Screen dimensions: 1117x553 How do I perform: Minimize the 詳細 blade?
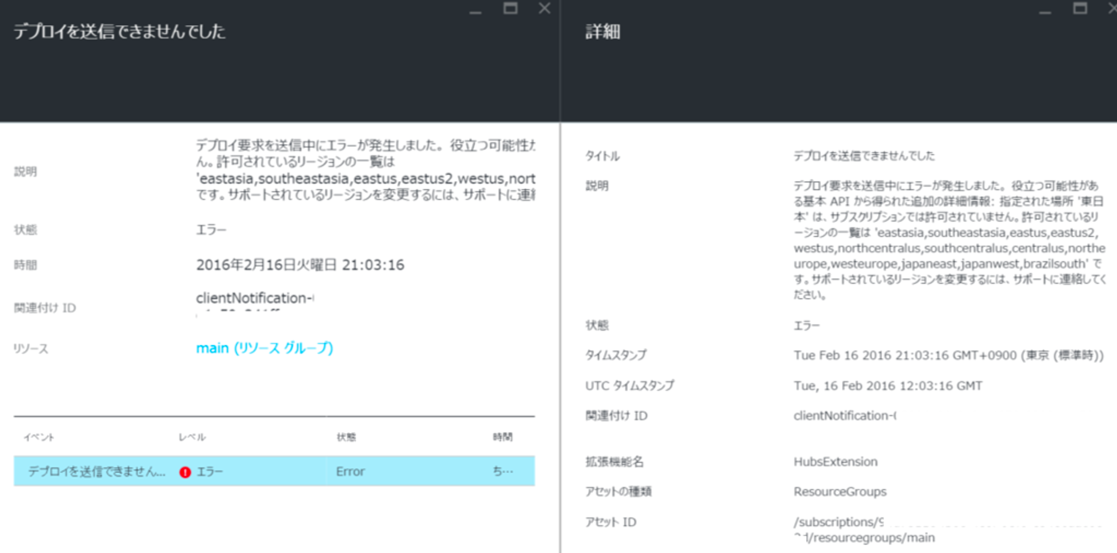[x=1045, y=10]
